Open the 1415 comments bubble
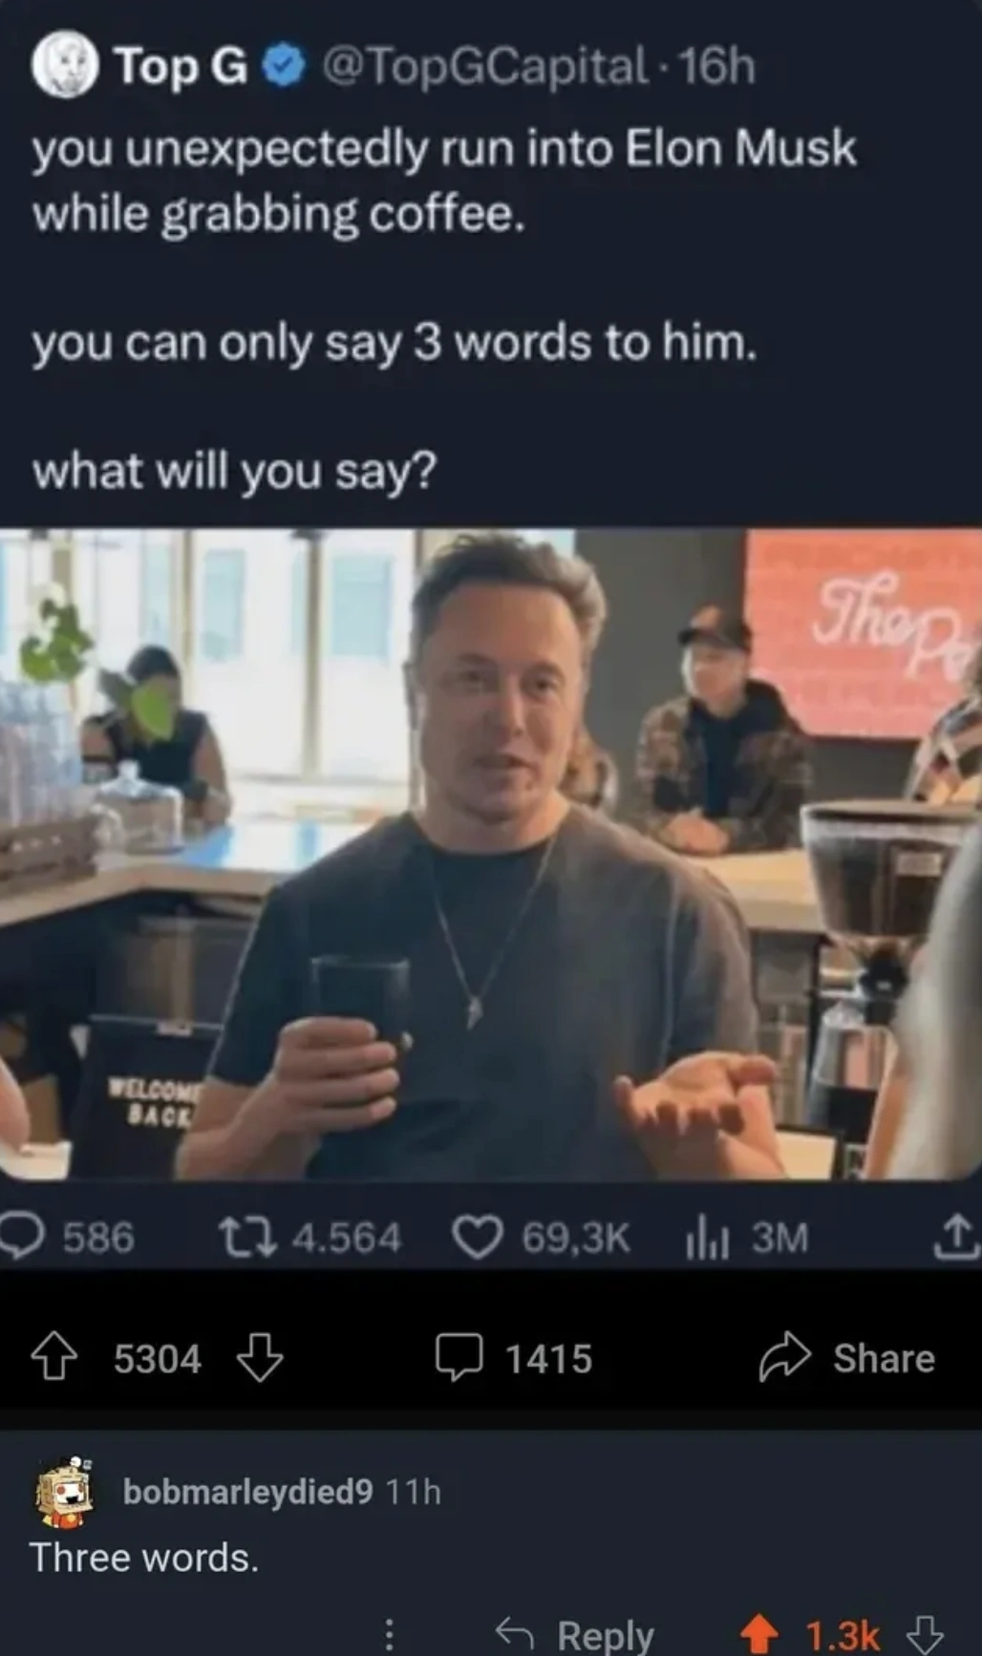 (x=459, y=1357)
